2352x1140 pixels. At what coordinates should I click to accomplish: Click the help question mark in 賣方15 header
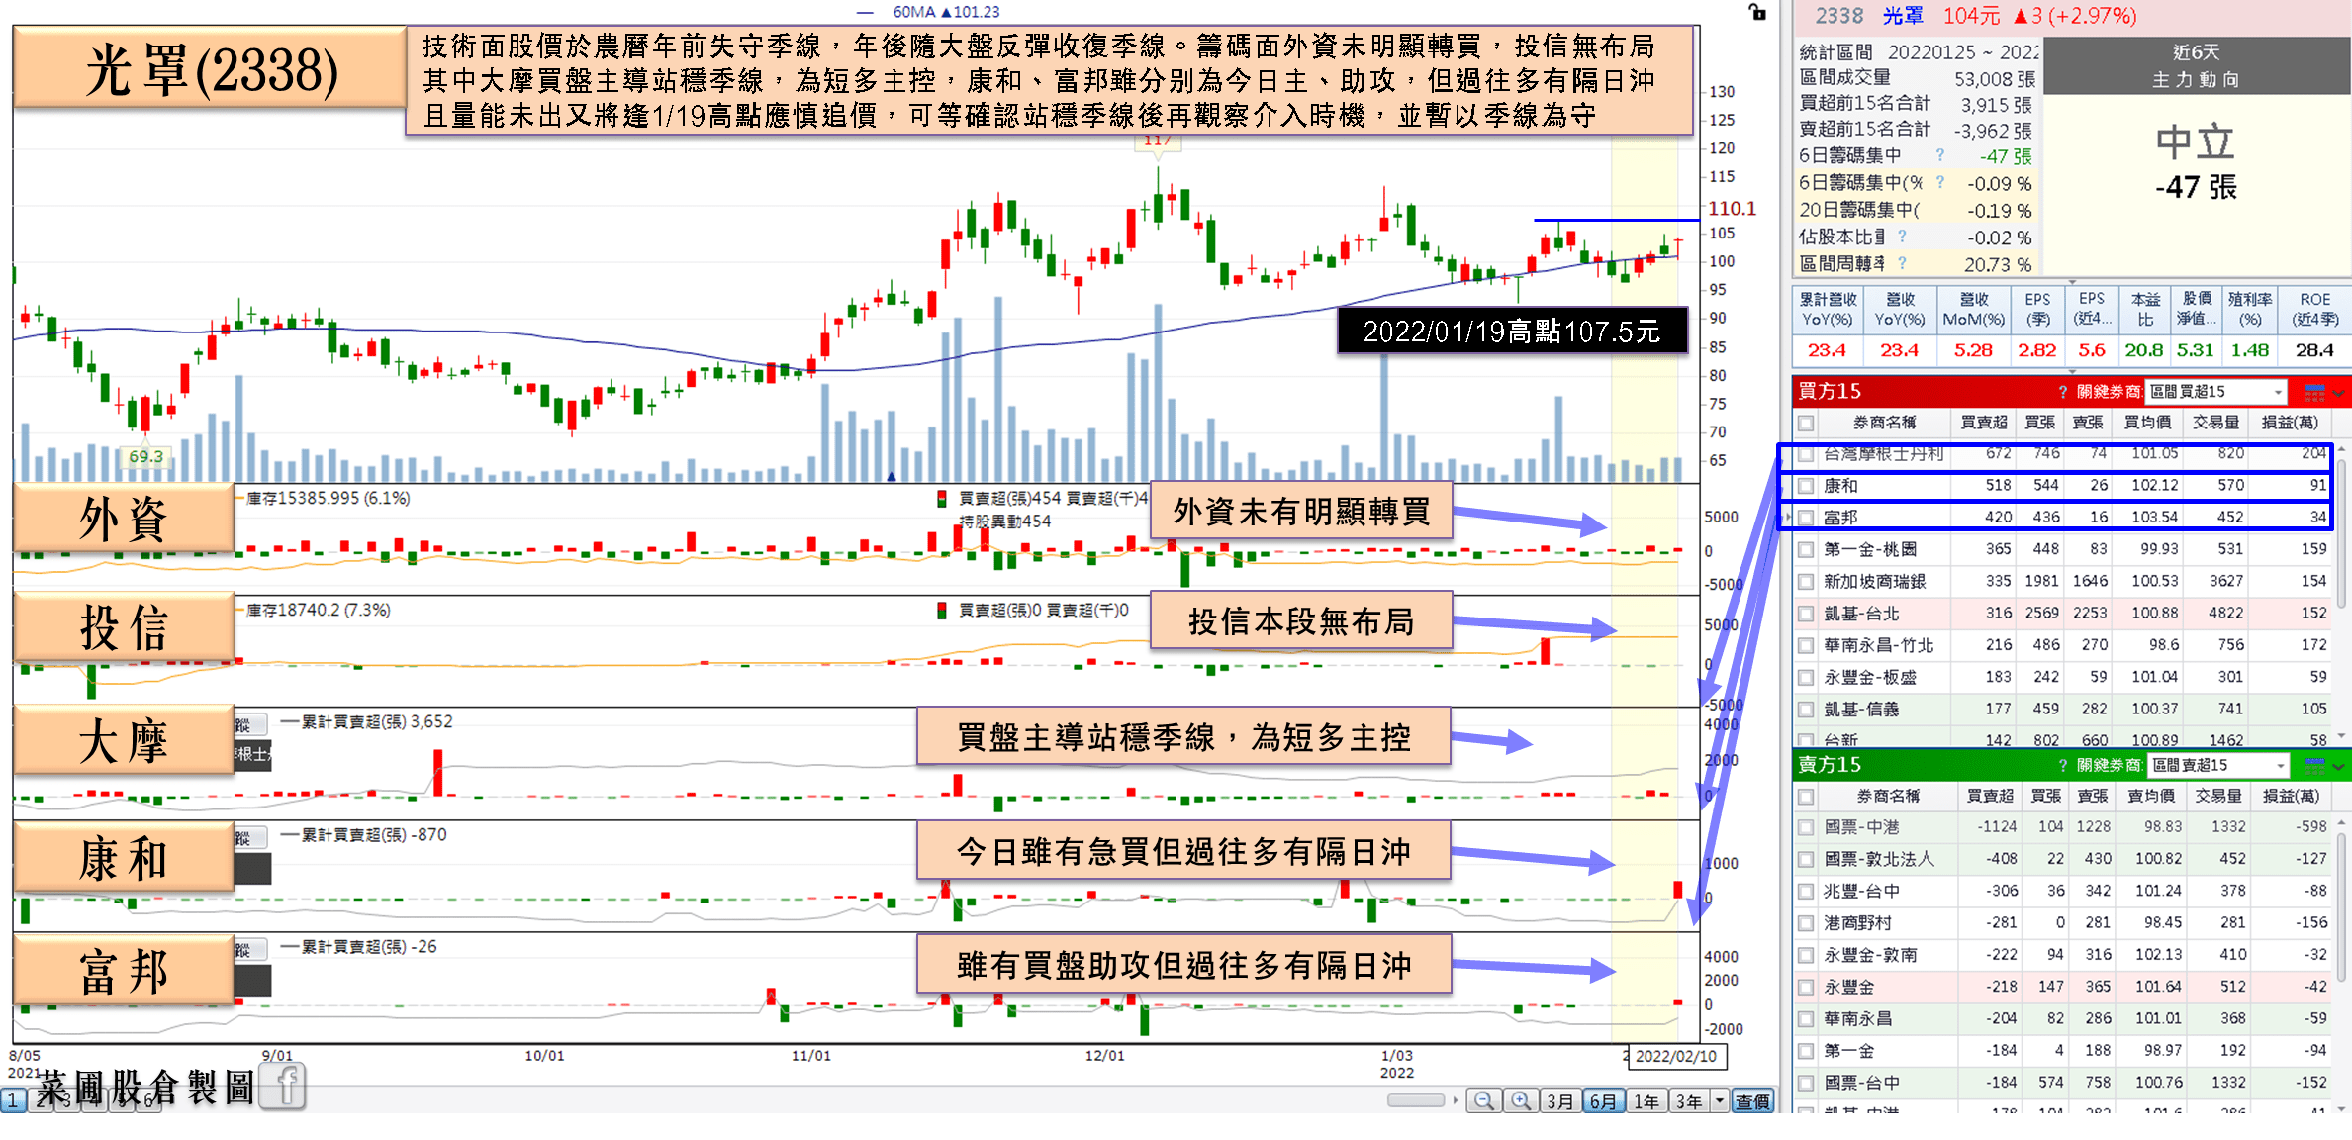coord(2062,765)
